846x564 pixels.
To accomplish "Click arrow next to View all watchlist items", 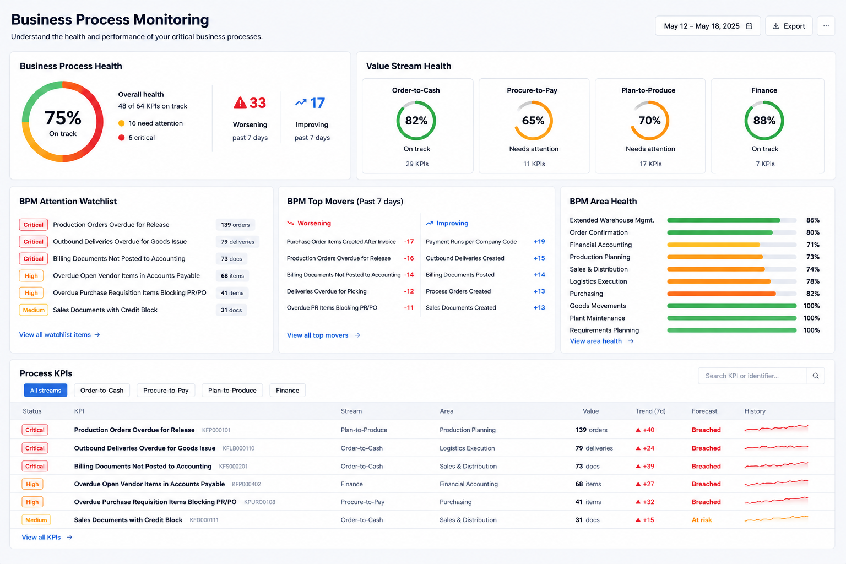I will (x=97, y=335).
